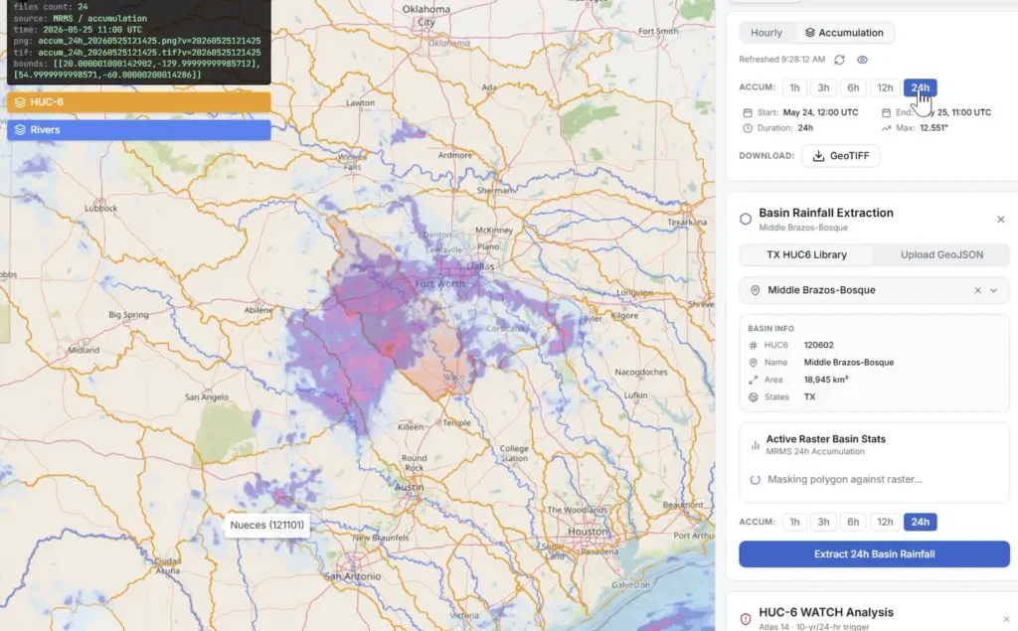Click the tif file name in debug overlay
1018x631 pixels.
point(149,53)
